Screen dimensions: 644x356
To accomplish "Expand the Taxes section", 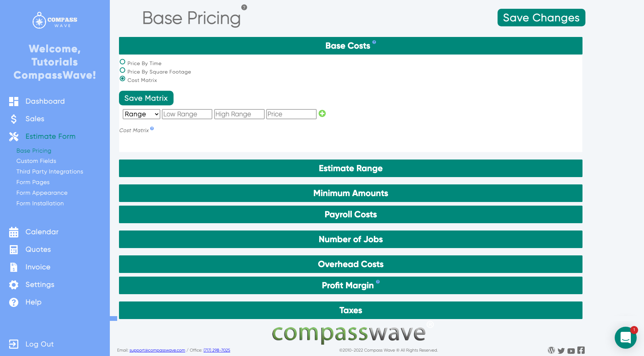I will click(x=350, y=310).
